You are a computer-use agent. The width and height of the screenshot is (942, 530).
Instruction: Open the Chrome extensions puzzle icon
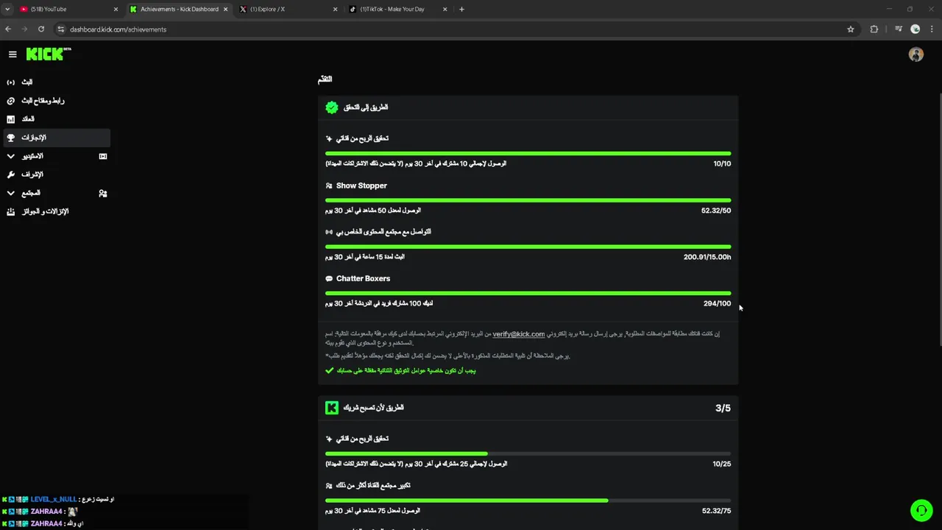click(x=874, y=29)
